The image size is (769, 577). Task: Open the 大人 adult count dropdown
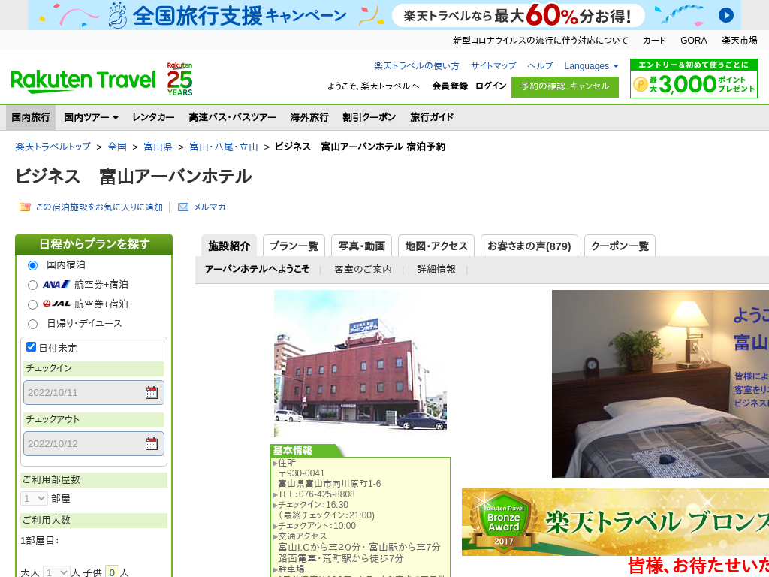pos(56,572)
